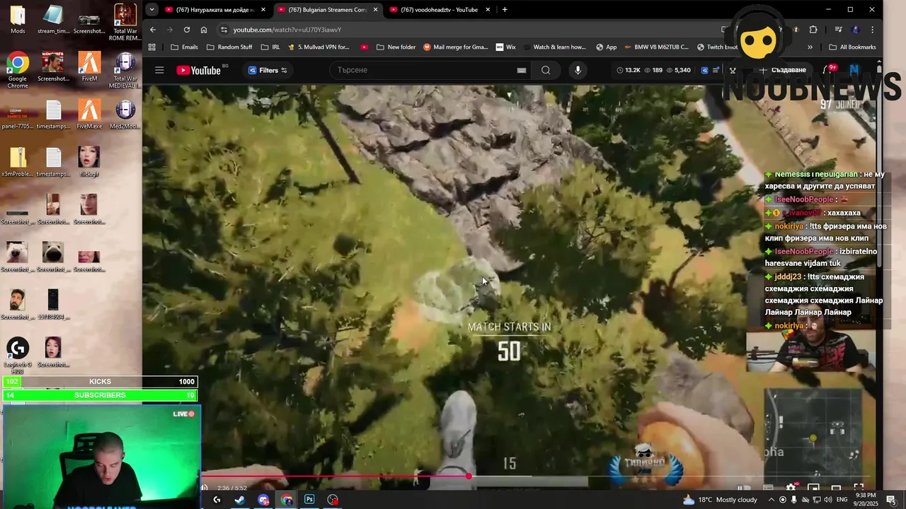Open Chrome three-dot menu
The height and width of the screenshot is (509, 906).
[872, 30]
